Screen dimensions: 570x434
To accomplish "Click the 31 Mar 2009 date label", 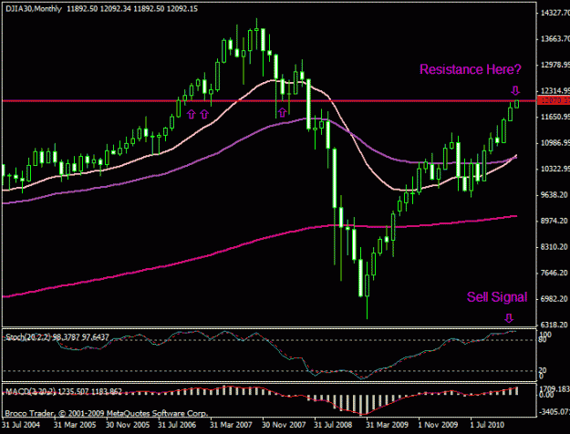I will [388, 425].
